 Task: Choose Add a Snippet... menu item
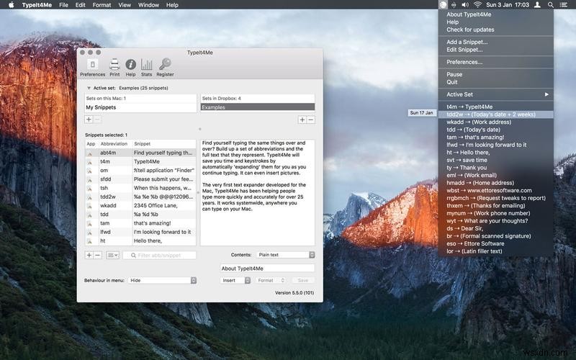click(x=496, y=42)
